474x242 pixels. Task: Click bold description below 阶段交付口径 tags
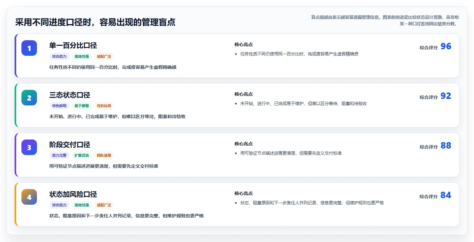104,166
